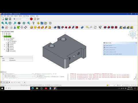Click the Fit All zoom icon

[3, 23]
